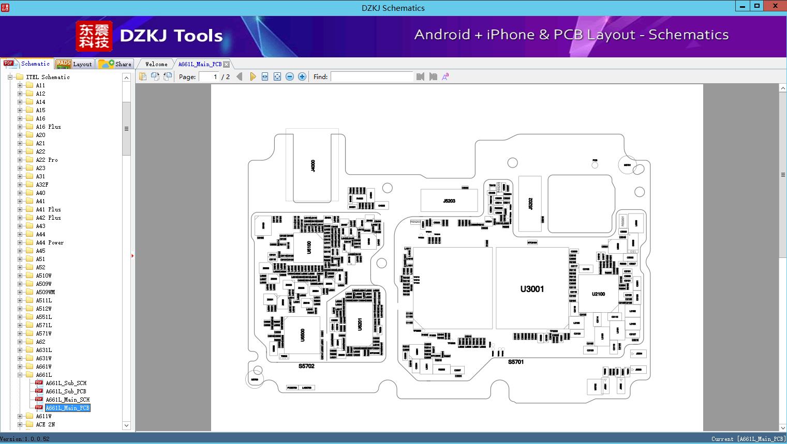Go to next page arrow
The width and height of the screenshot is (787, 444).
pos(253,76)
